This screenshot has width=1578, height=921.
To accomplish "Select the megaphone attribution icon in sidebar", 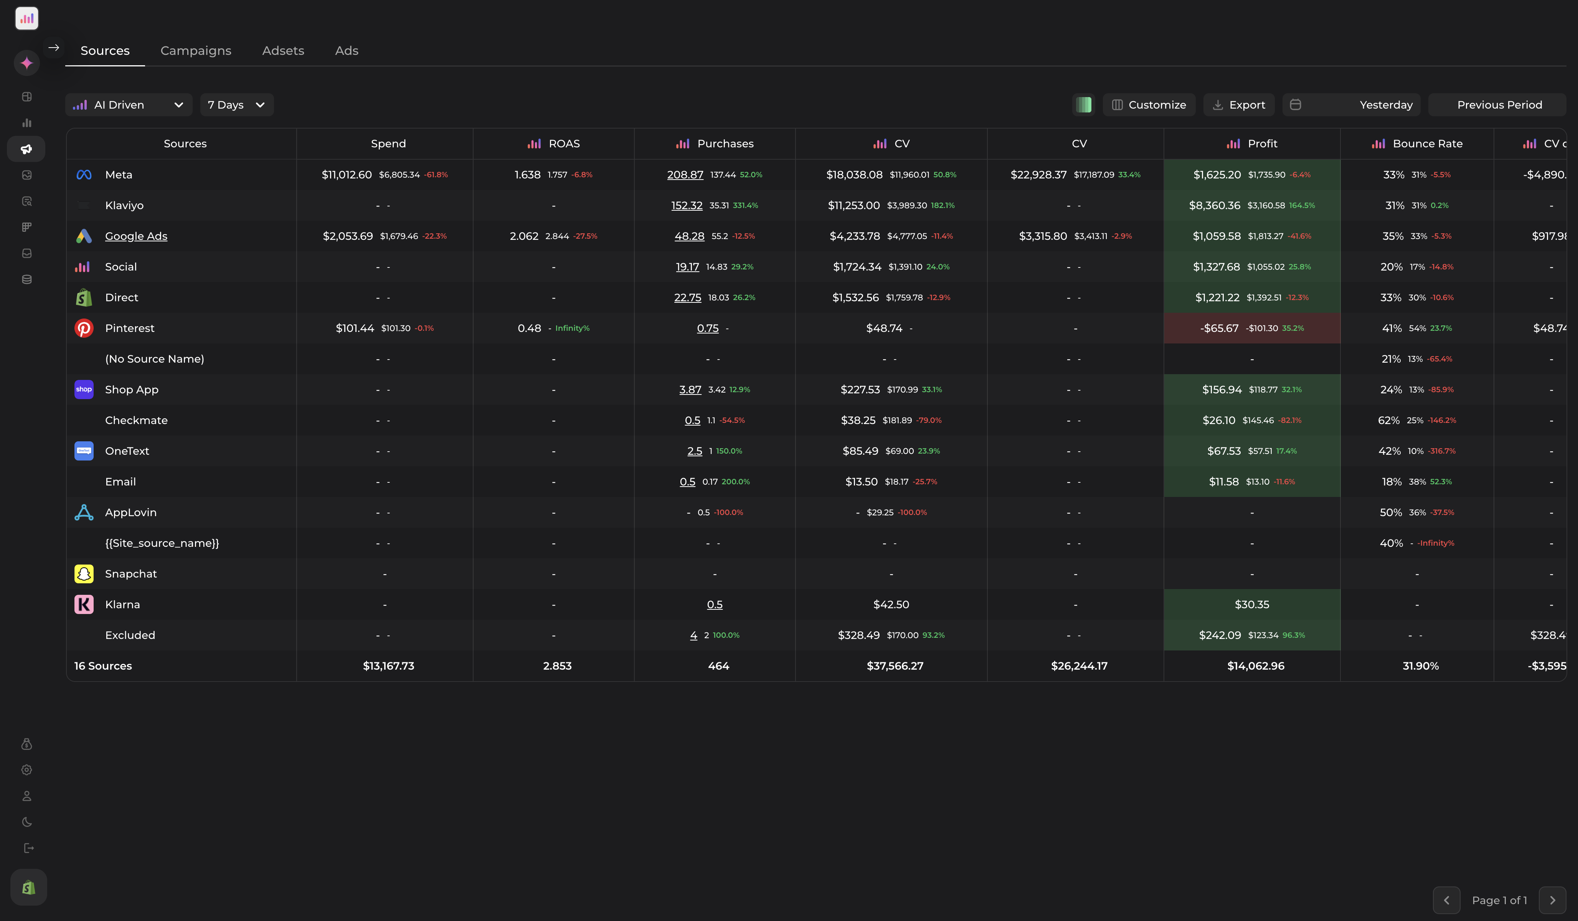I will tap(26, 149).
